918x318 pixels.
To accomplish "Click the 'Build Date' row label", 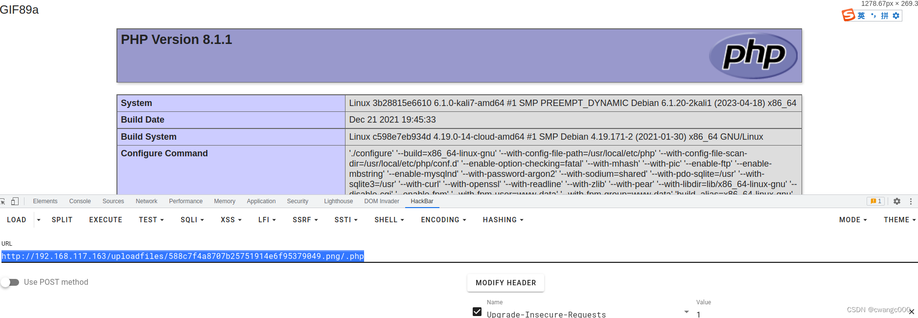I will (142, 120).
